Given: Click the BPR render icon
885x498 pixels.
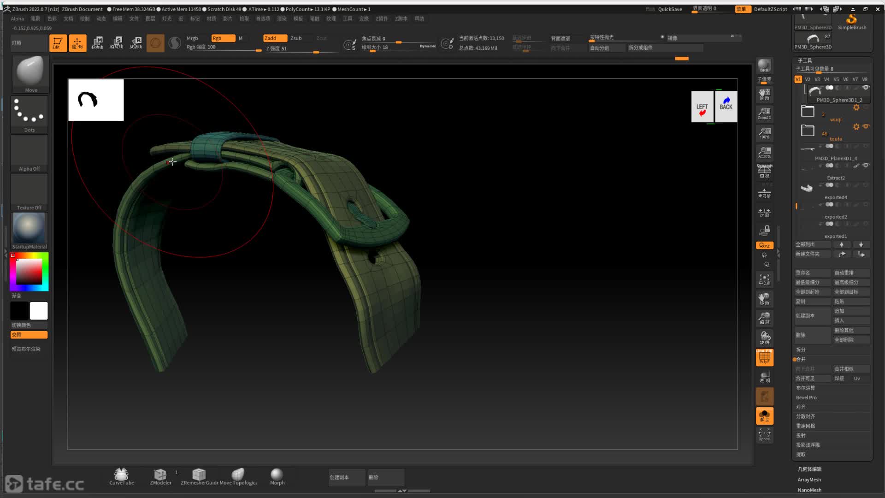Looking at the screenshot, I should (x=764, y=65).
